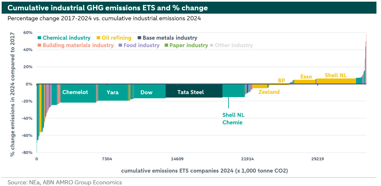Select the Chemical industry legend label

67,38
